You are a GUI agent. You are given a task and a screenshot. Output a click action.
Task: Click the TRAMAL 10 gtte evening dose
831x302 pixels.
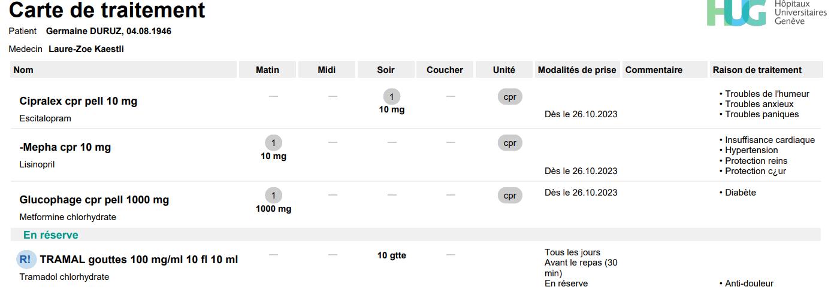coord(392,255)
